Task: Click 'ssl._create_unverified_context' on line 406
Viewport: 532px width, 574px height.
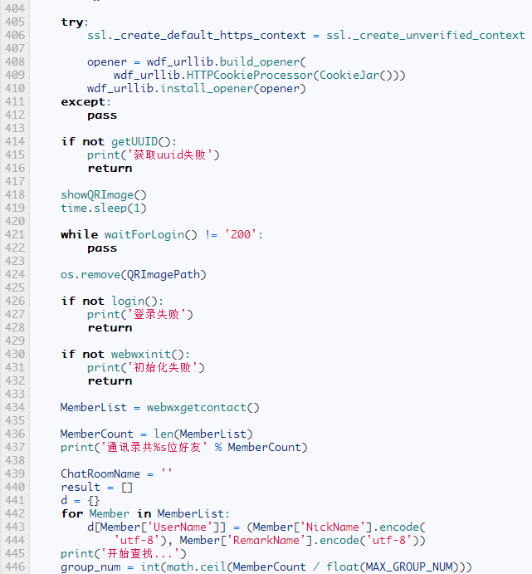Action: pyautogui.click(x=425, y=35)
